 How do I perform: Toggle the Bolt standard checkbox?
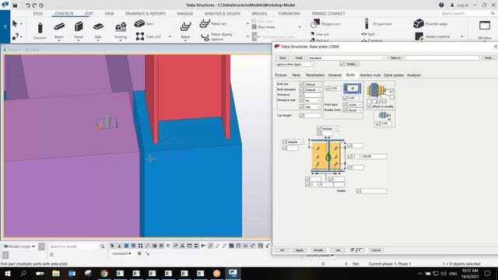(302, 89)
